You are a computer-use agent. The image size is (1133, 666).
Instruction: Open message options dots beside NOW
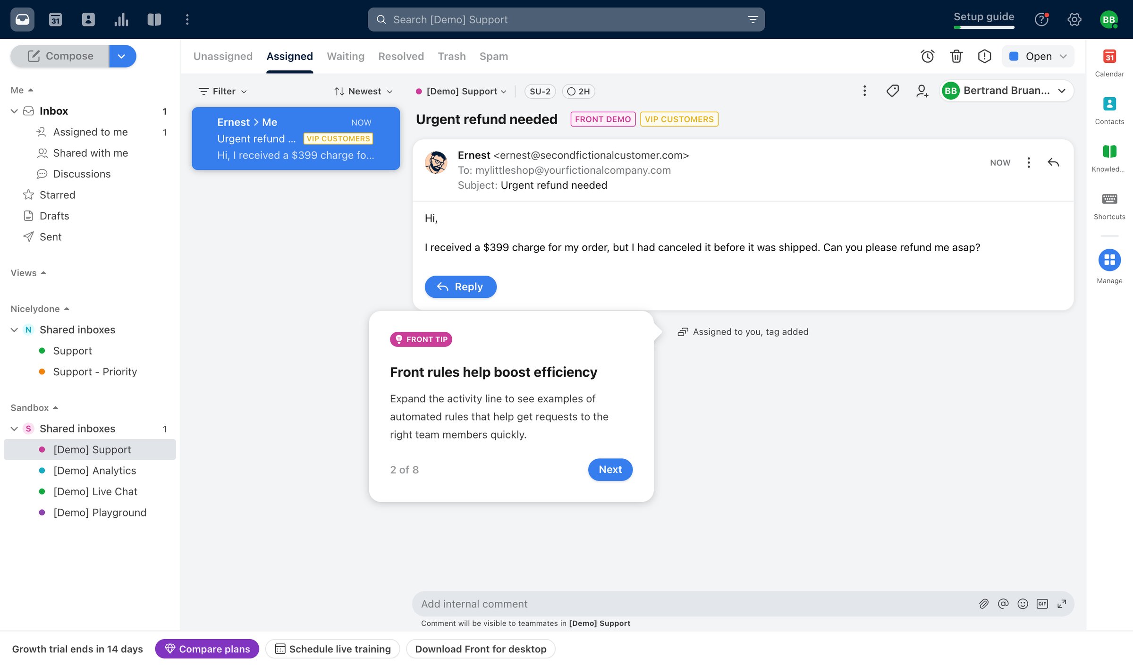(1029, 162)
